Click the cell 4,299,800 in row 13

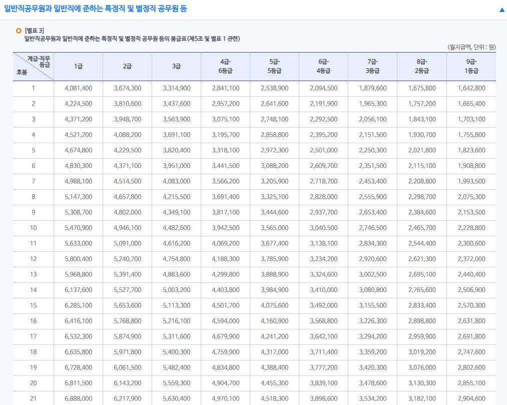click(225, 275)
